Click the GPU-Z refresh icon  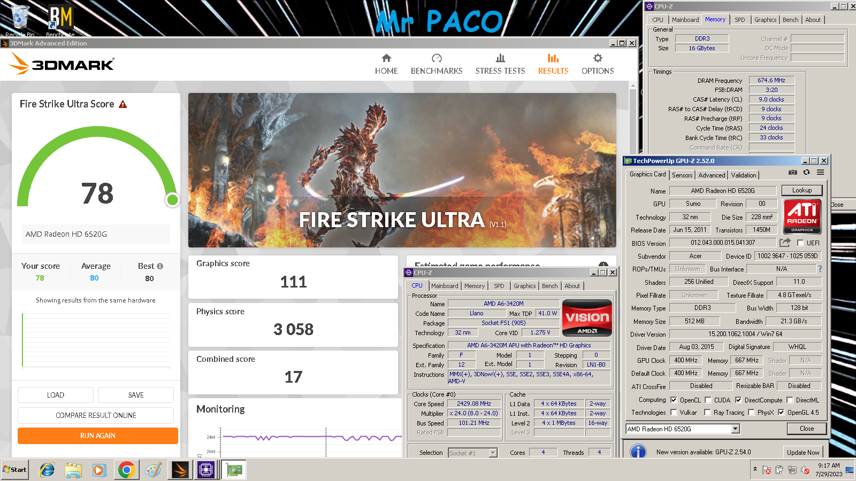click(x=806, y=173)
